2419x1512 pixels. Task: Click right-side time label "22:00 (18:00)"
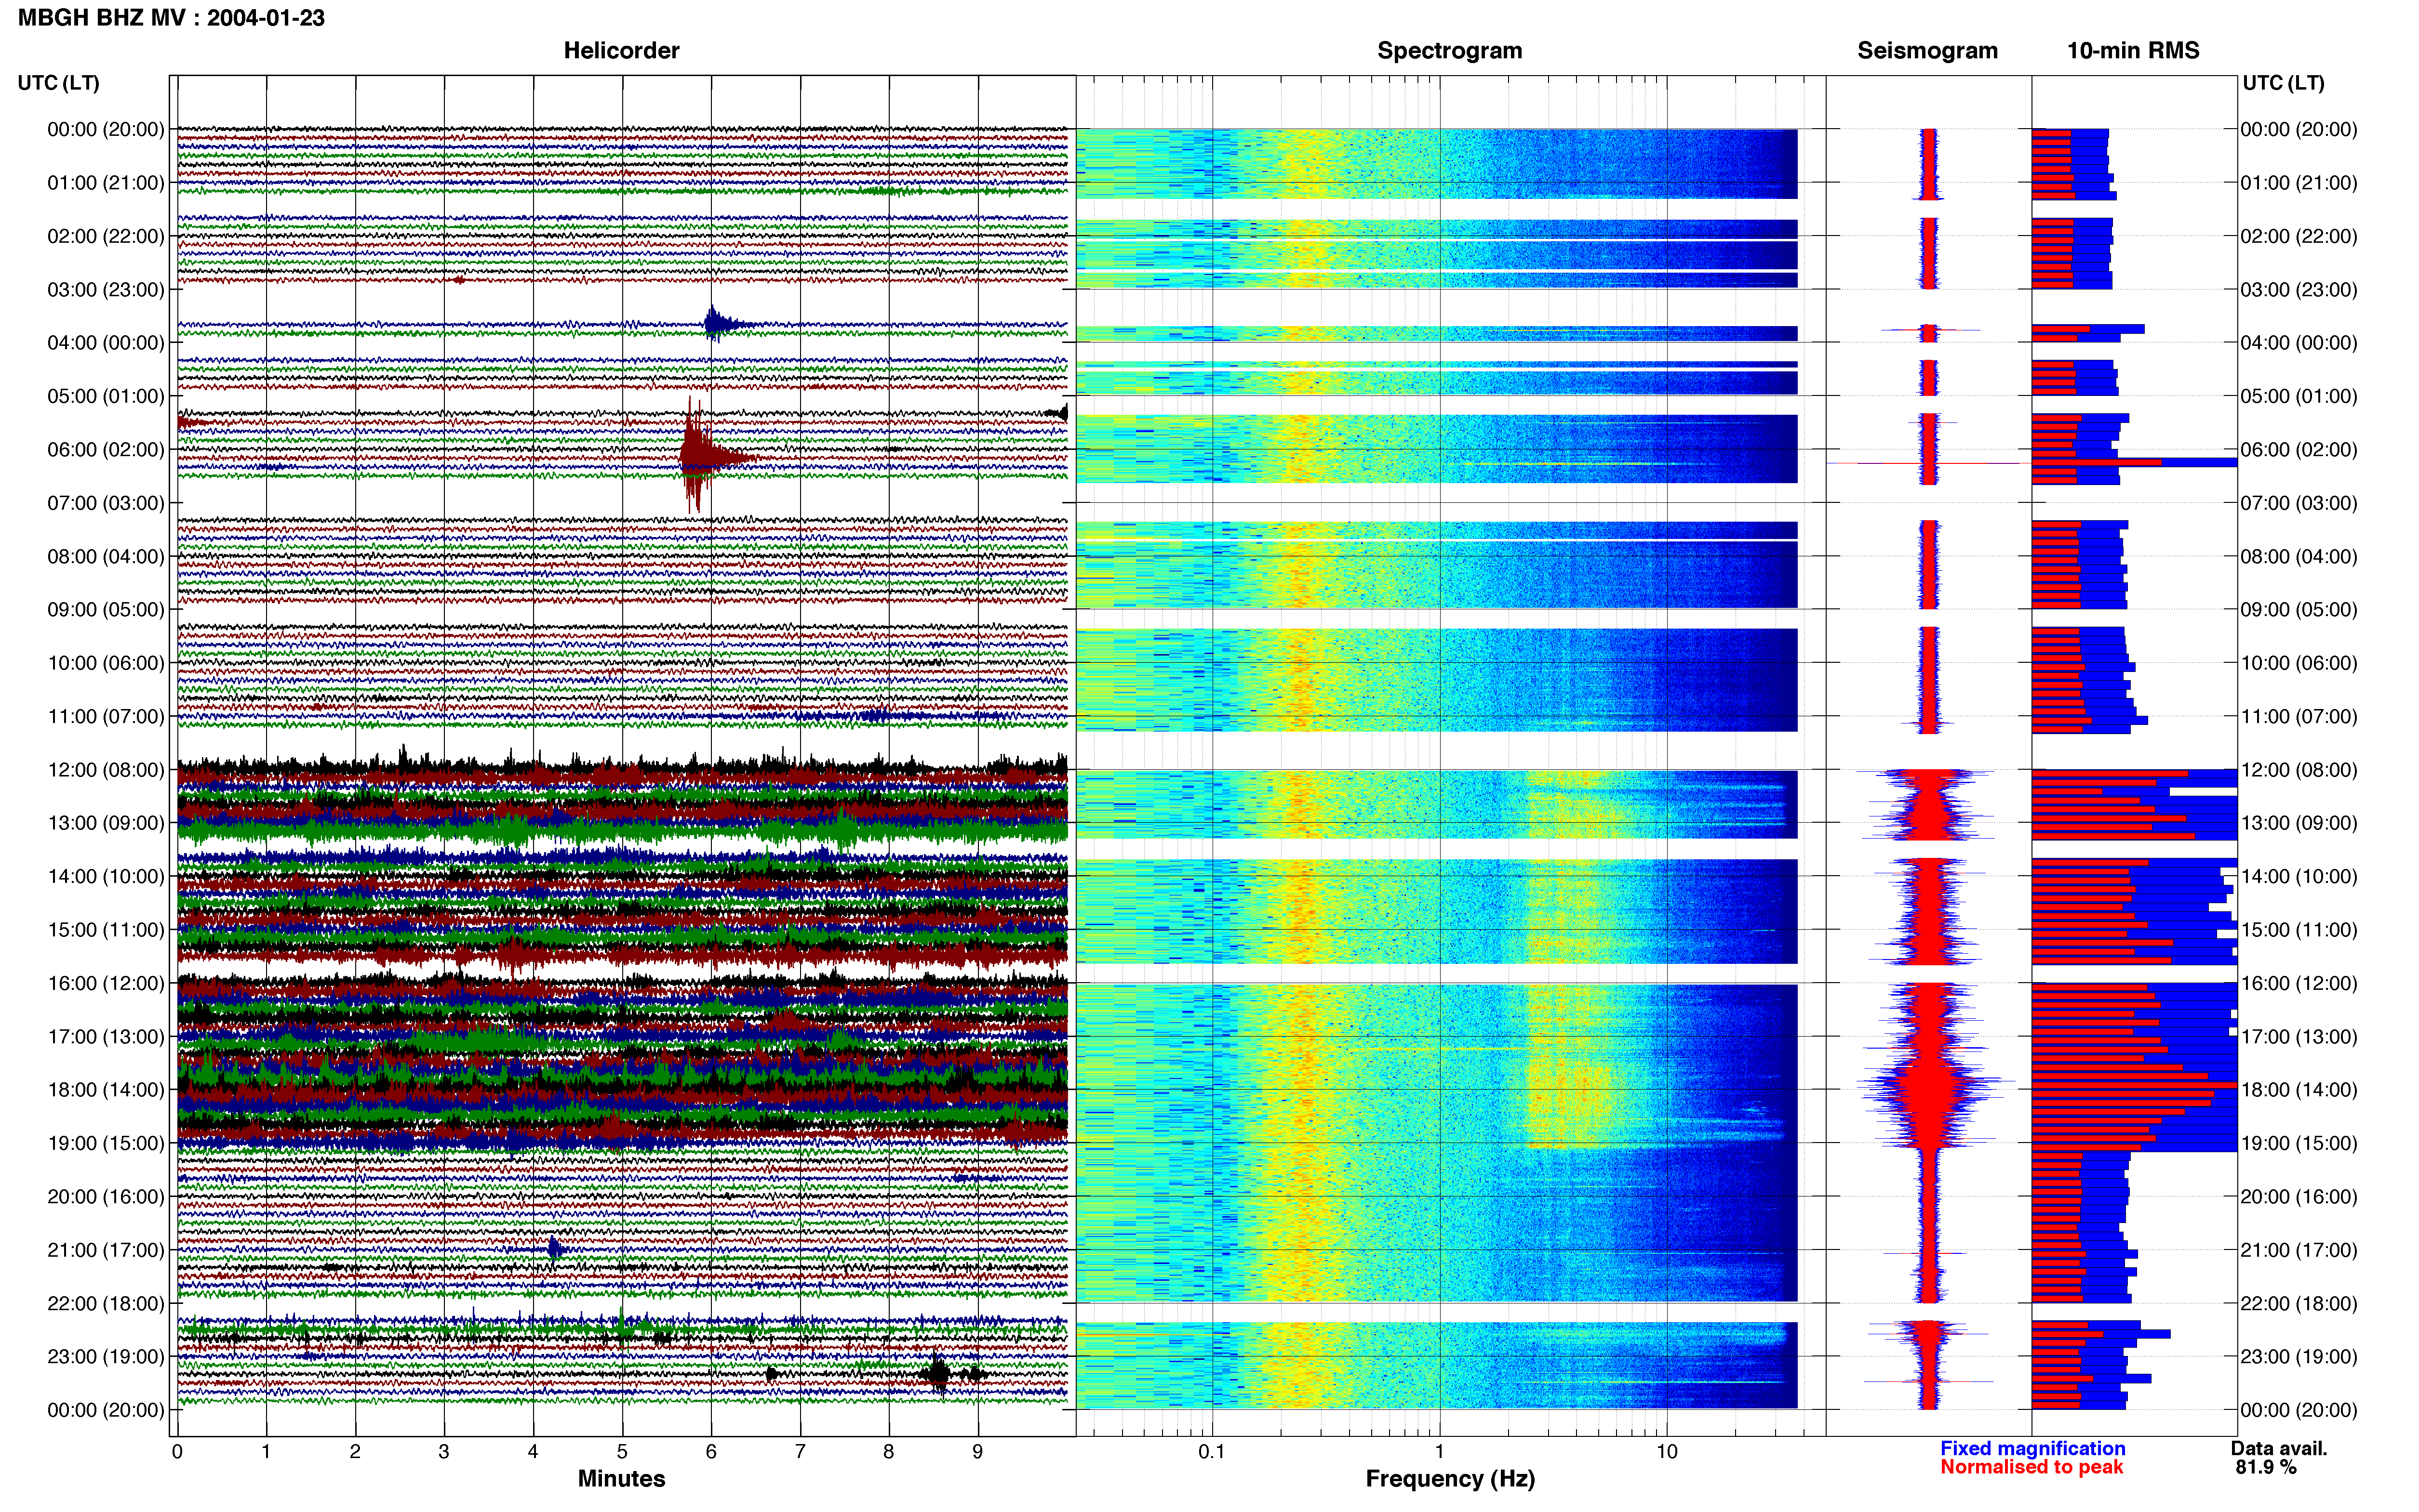click(x=2299, y=1303)
